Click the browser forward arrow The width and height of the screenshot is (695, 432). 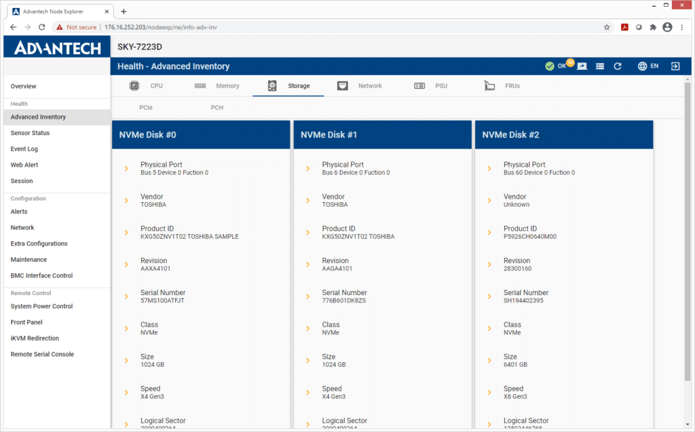[x=27, y=27]
